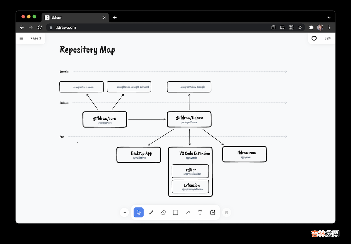The height and width of the screenshot is (244, 351).
Task: Pick the Rectangle shape tool
Action: (x=175, y=212)
